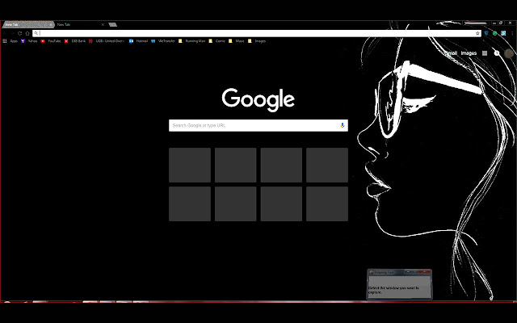This screenshot has width=517, height=323.
Task: Open Chrome's three-dot menu
Action: [512, 33]
